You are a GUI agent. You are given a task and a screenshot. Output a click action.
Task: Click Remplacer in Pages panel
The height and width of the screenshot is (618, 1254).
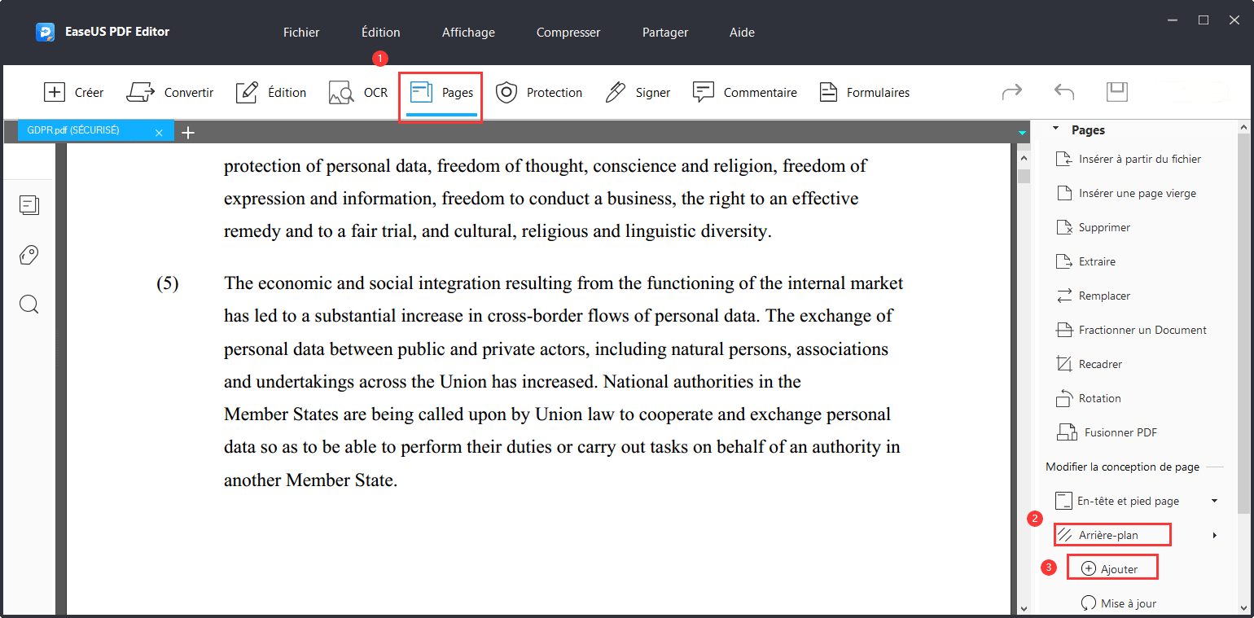pyautogui.click(x=1093, y=296)
